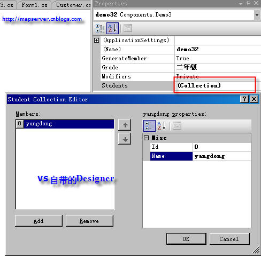The width and height of the screenshot is (261, 256).
Task: Close the Properties panel
Action: pos(256,3)
